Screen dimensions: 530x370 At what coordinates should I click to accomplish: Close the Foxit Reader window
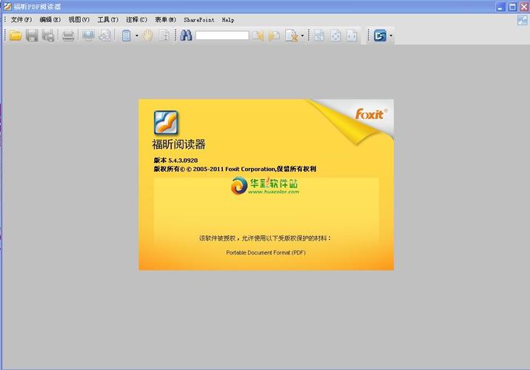coord(524,7)
